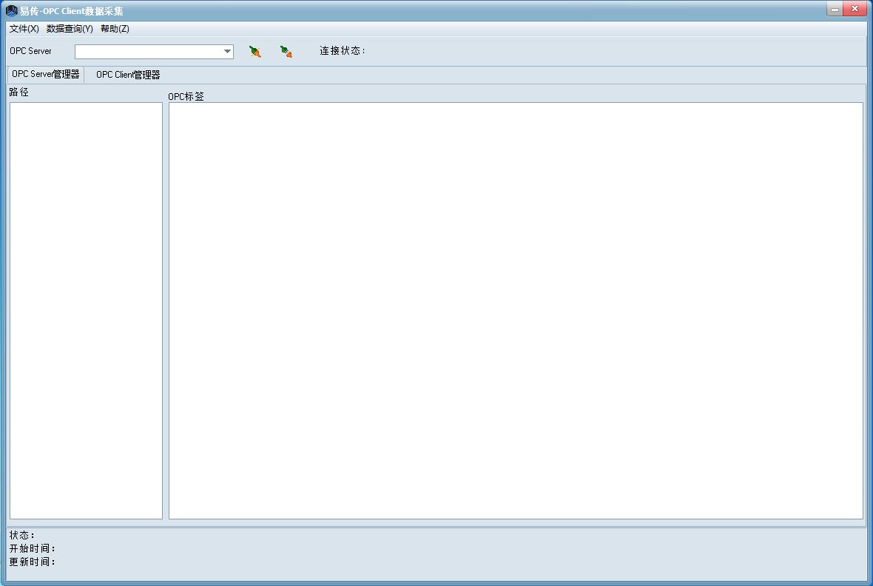Click the 连接状态 label
This screenshot has height=586, width=873.
342,51
